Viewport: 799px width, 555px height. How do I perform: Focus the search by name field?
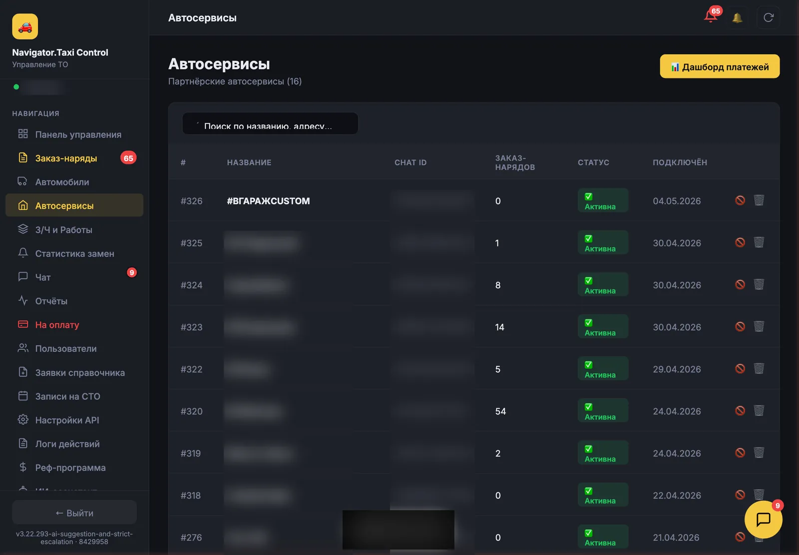click(x=270, y=123)
